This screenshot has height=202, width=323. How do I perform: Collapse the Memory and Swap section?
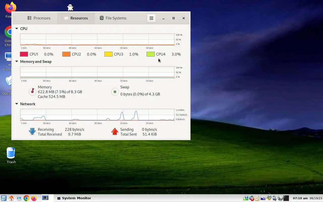click(x=17, y=61)
